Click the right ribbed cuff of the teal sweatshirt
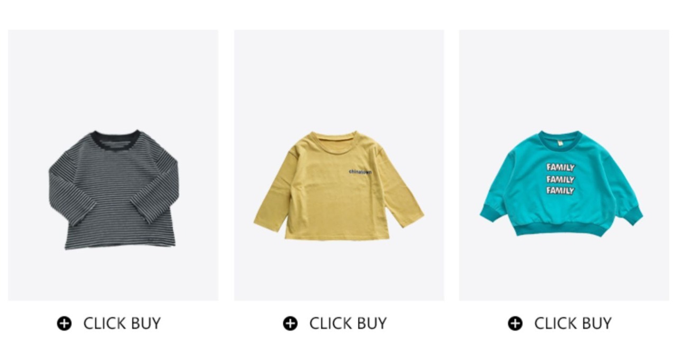 tap(632, 215)
